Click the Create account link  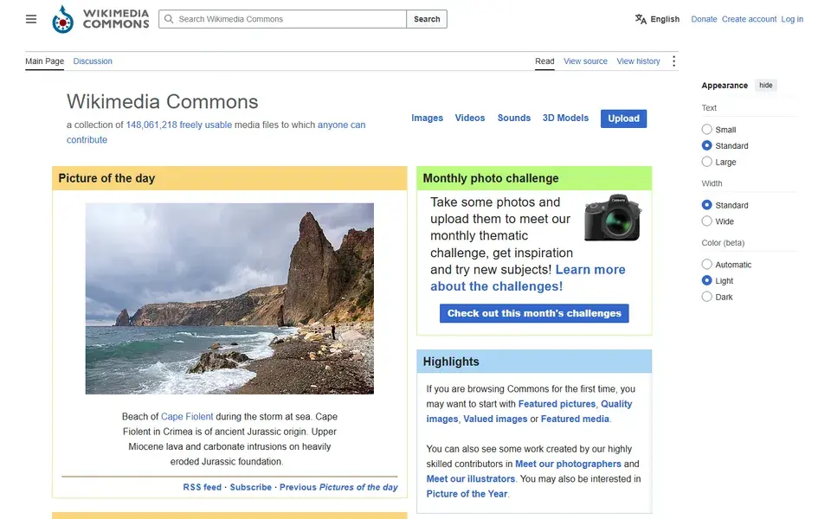pyautogui.click(x=749, y=19)
